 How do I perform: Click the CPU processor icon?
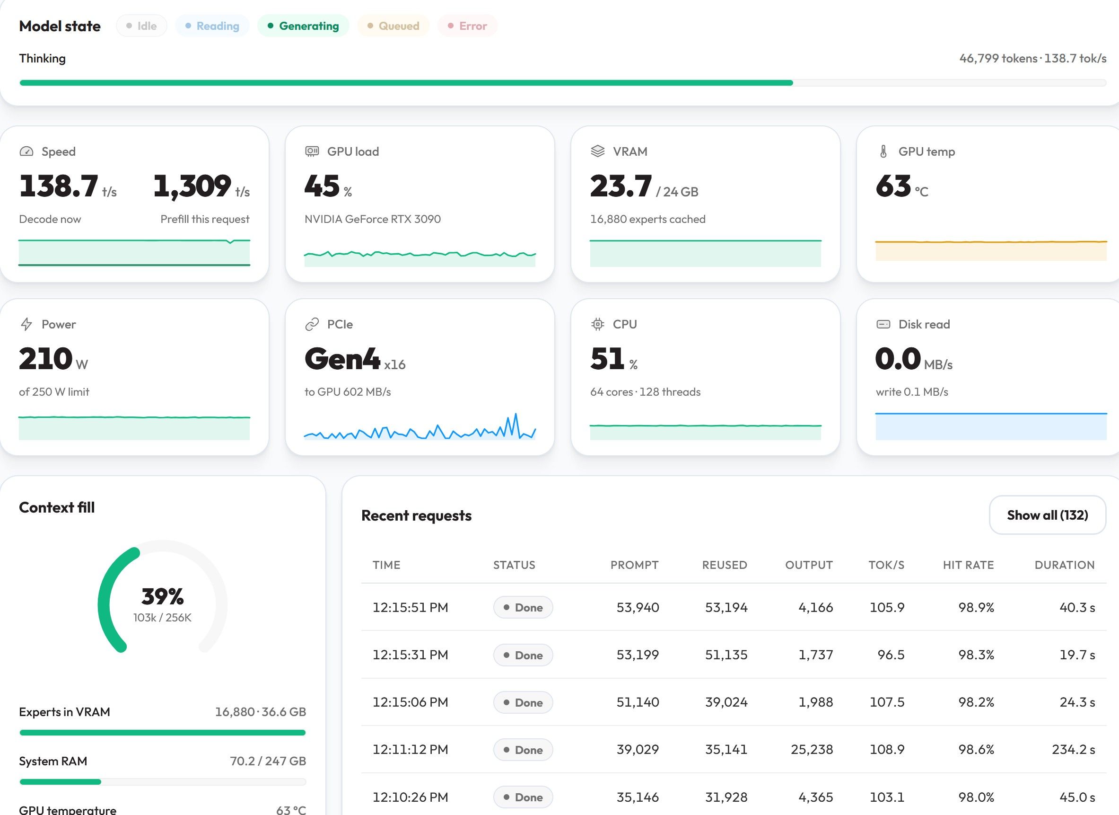tap(597, 324)
